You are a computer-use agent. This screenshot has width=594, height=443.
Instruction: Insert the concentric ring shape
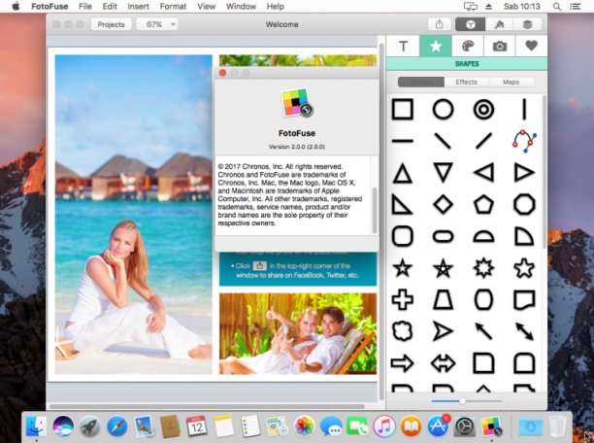(x=483, y=110)
